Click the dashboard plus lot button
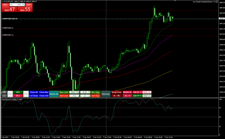The width and height of the screenshot is (225, 139). (x=4, y=92)
